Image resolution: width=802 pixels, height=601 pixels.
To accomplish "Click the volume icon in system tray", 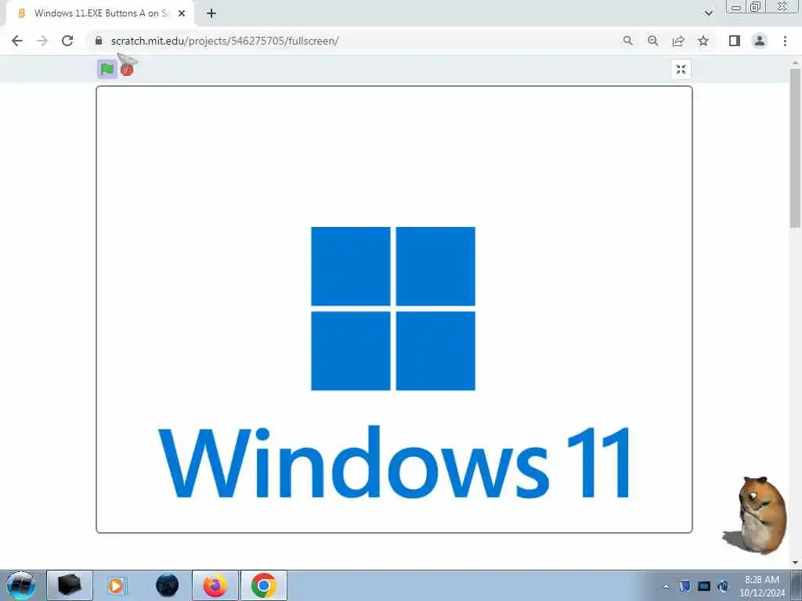I will (x=723, y=586).
